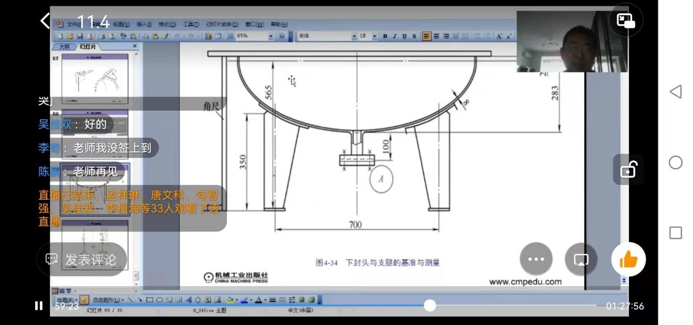The height and width of the screenshot is (325, 693).
Task: Open the 65% zoom dropdown
Action: tap(271, 36)
